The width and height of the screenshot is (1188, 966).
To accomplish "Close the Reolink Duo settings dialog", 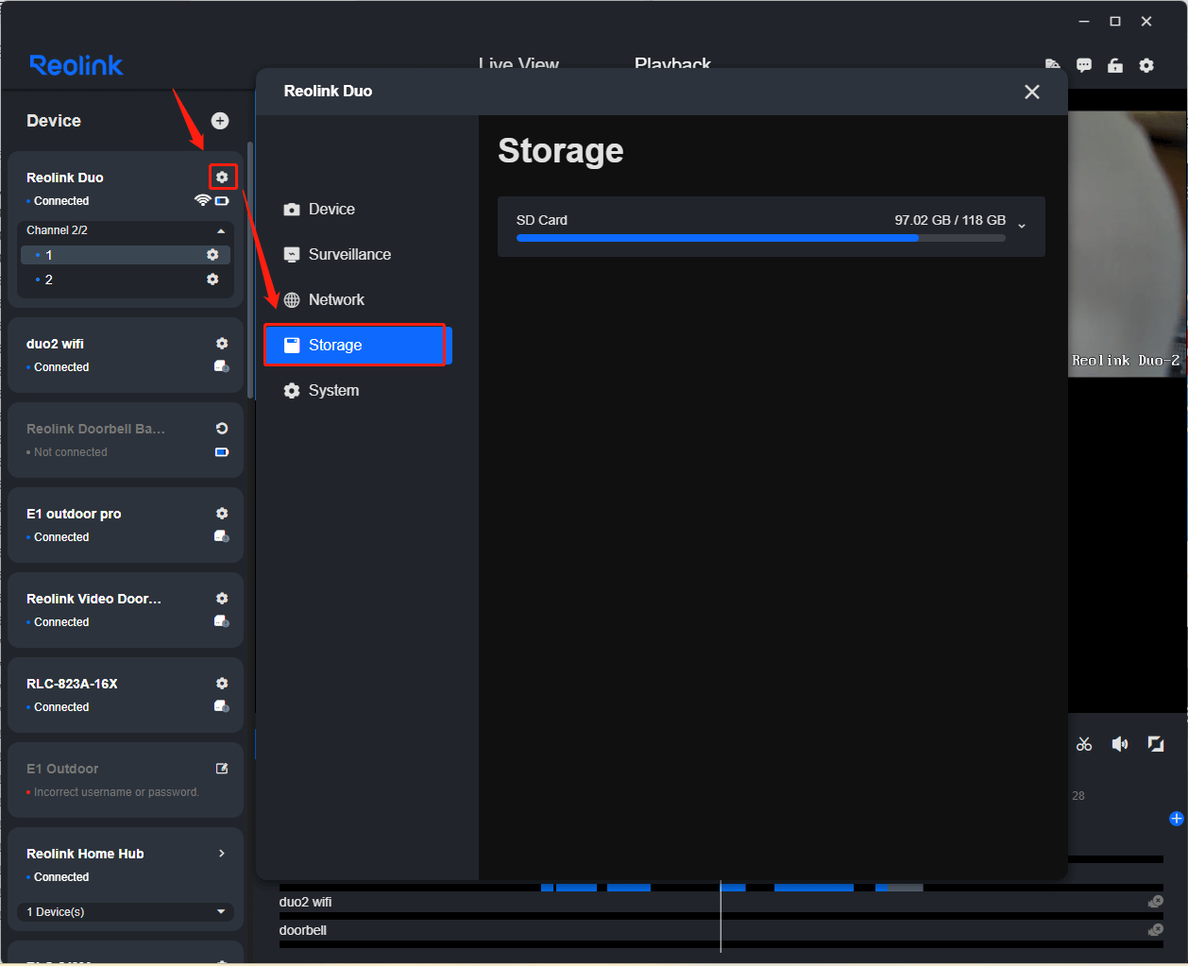I will [1032, 92].
